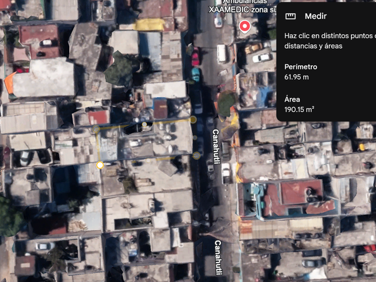Click the midpoint handle on top polygon edge
Viewport: 376px width, 282px height.
145,125
